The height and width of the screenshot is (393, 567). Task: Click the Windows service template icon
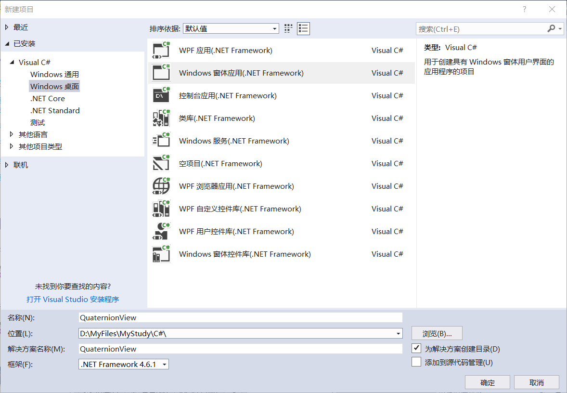tap(161, 141)
